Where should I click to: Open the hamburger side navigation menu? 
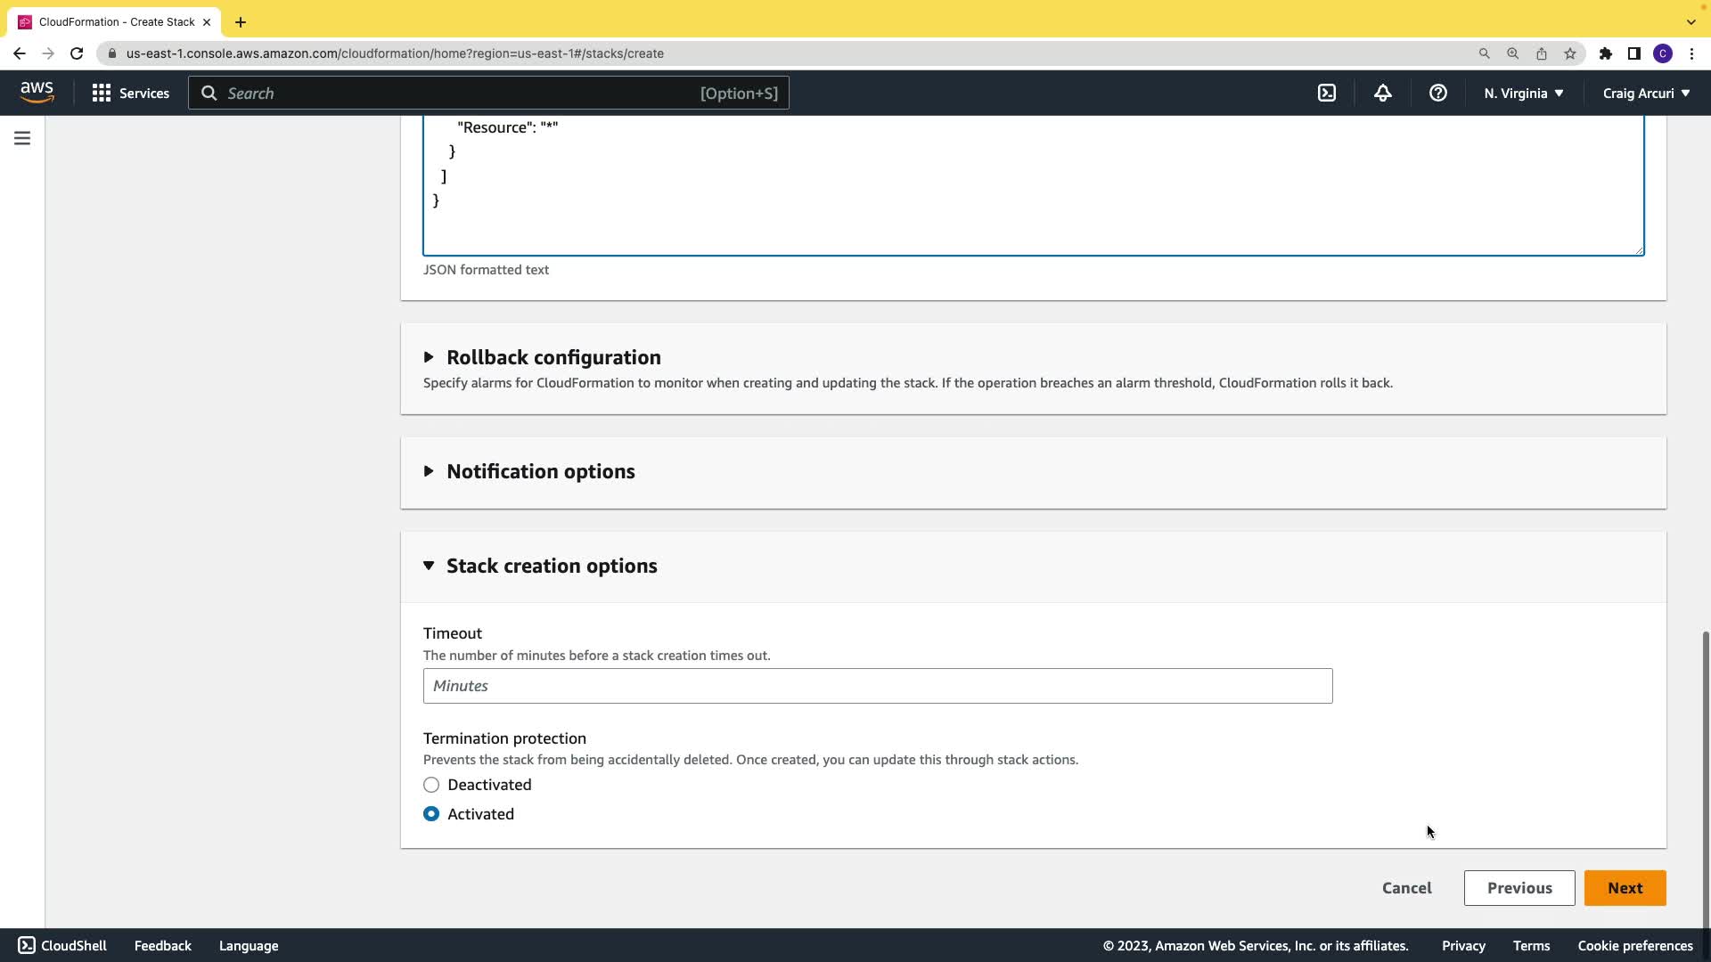pyautogui.click(x=22, y=138)
